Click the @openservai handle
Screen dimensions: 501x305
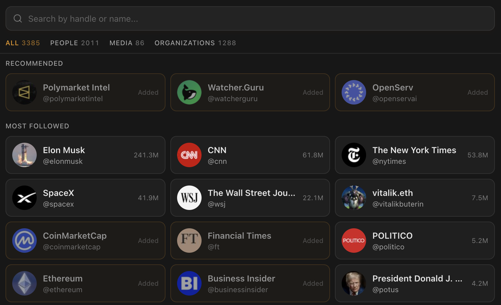pos(395,99)
